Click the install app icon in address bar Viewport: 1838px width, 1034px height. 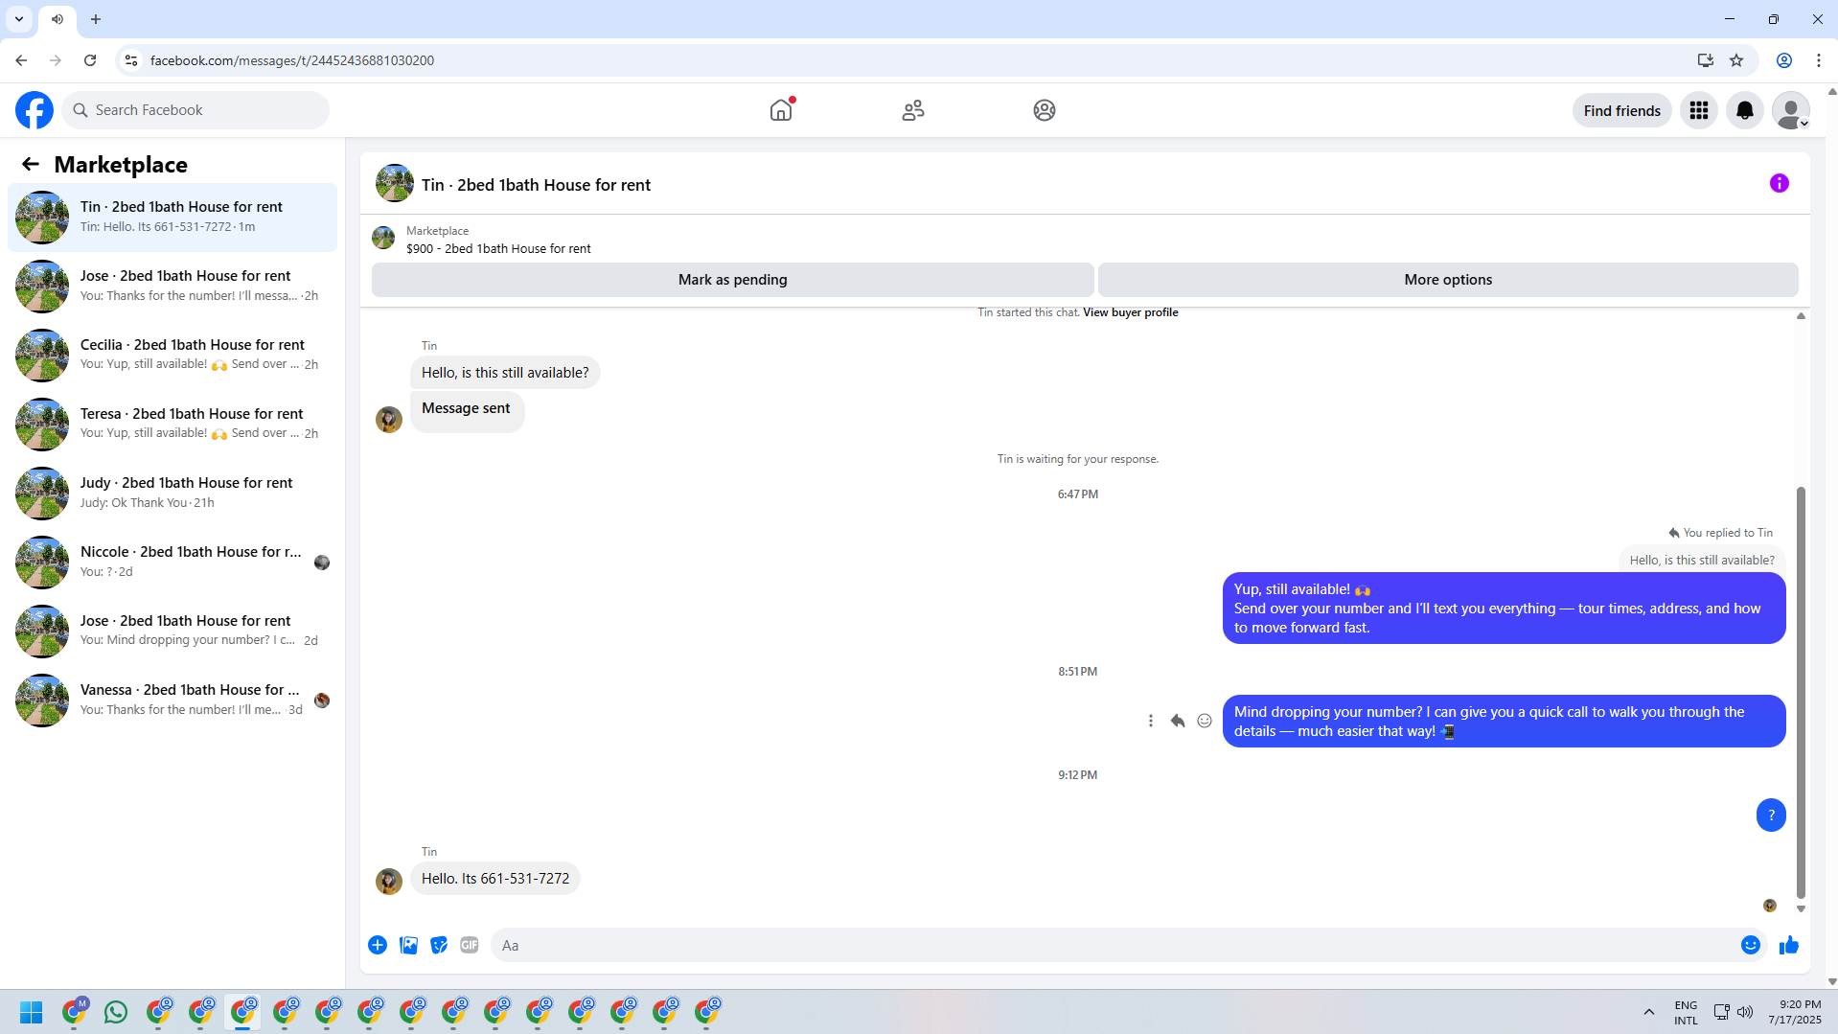pos(1706,60)
